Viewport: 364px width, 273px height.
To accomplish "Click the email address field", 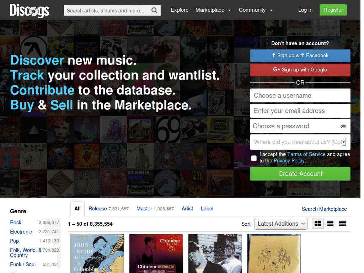I will (300, 111).
